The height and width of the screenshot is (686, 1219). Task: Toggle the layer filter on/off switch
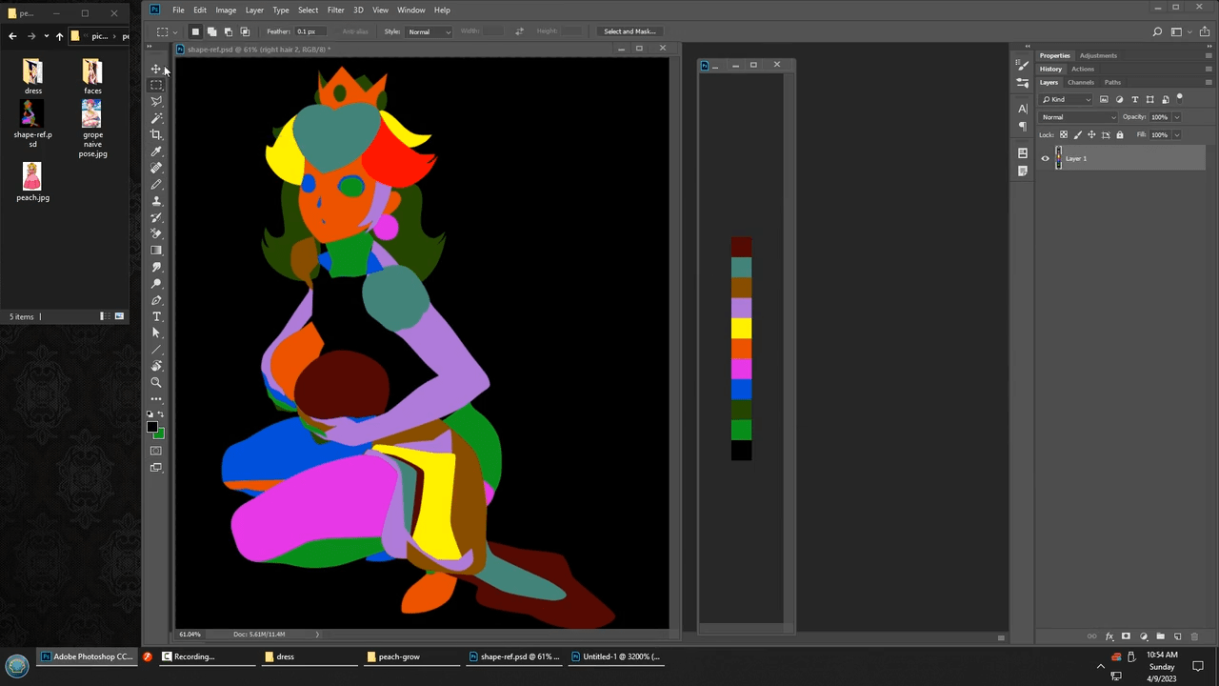[x=1179, y=97]
